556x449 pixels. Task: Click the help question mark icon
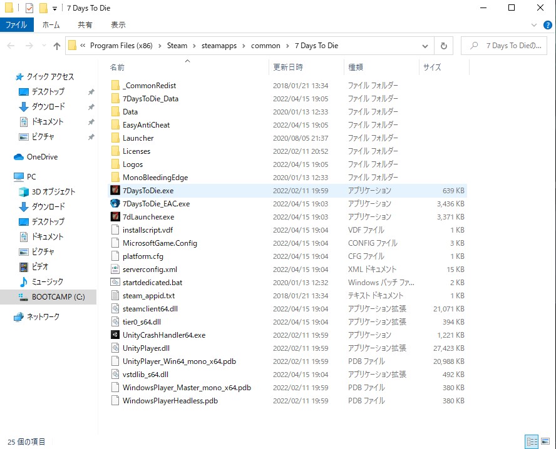click(x=547, y=25)
